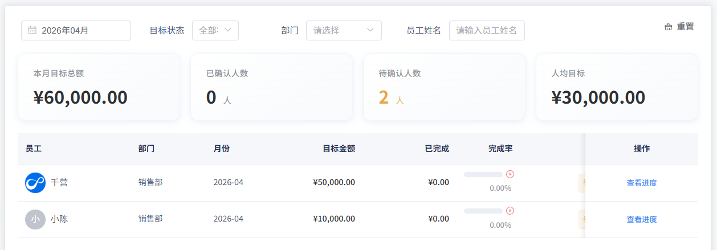
Task: Click 查看进度 link for 千营
Action: [642, 183]
